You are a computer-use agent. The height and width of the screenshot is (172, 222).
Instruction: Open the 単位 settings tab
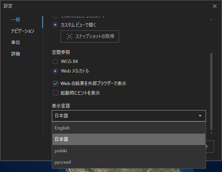click(16, 43)
